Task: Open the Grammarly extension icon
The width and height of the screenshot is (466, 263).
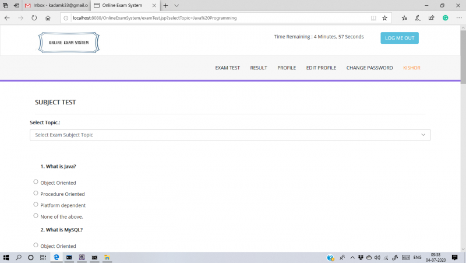Action: (445, 18)
